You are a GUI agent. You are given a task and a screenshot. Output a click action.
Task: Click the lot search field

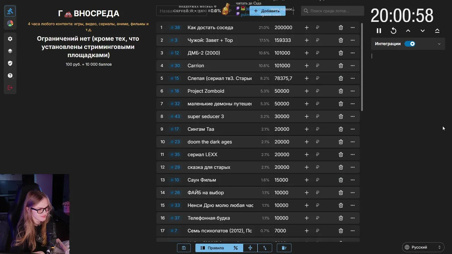[334, 11]
